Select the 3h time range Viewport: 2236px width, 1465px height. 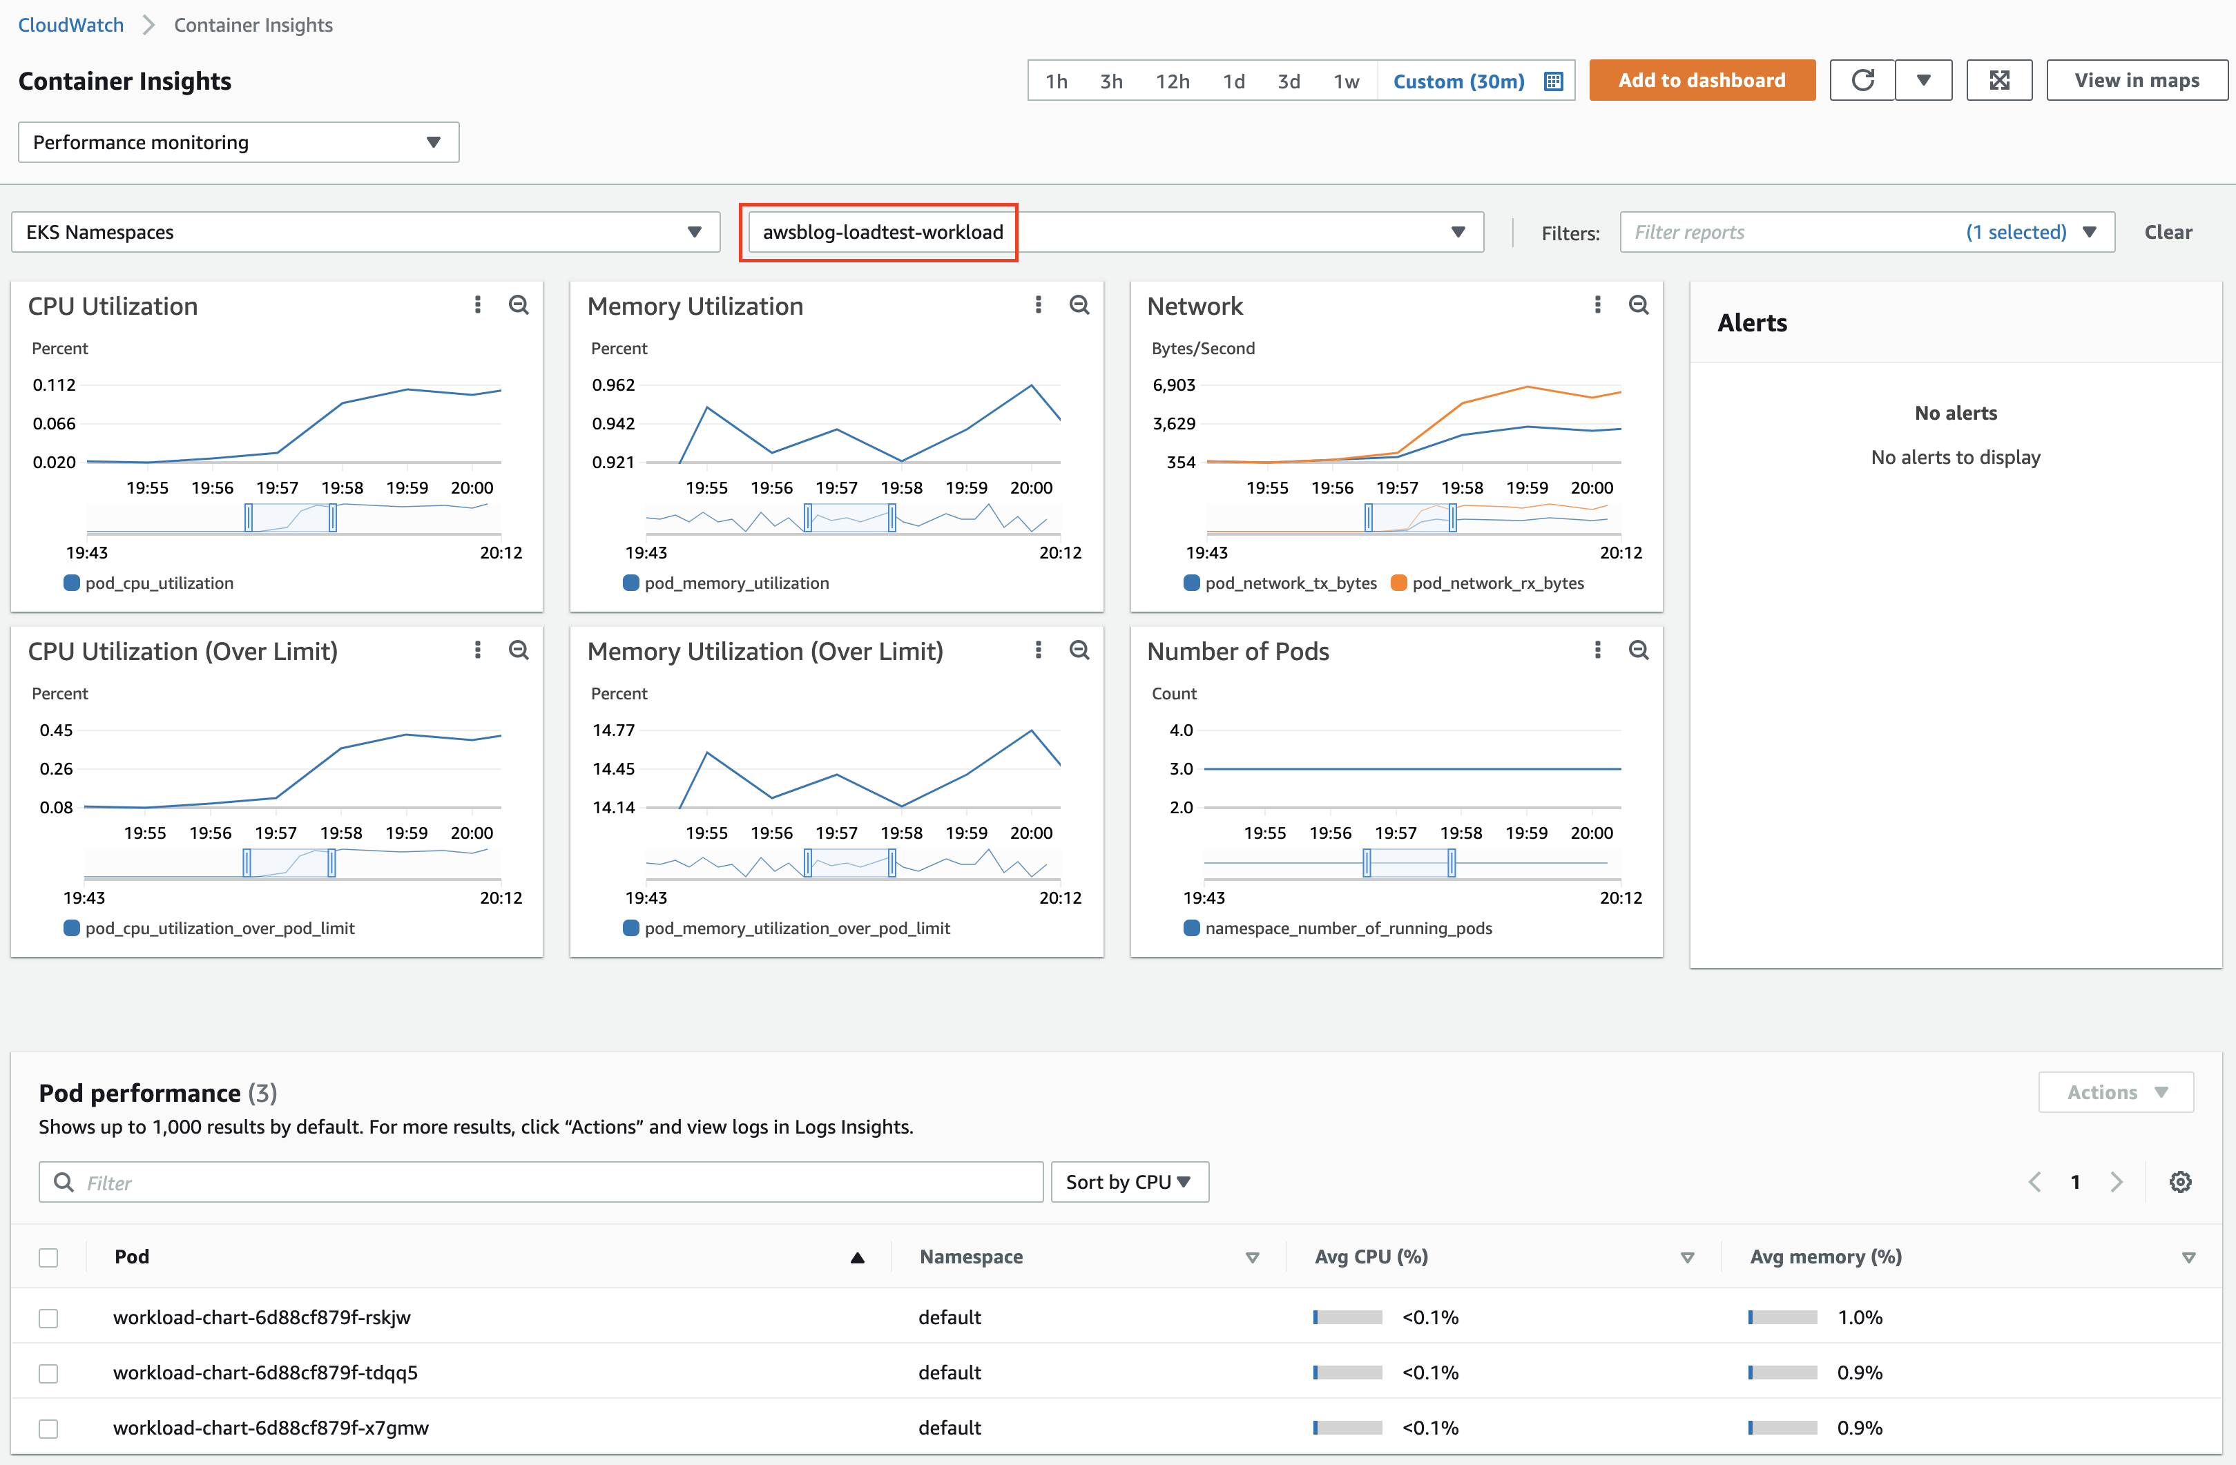click(x=1110, y=81)
